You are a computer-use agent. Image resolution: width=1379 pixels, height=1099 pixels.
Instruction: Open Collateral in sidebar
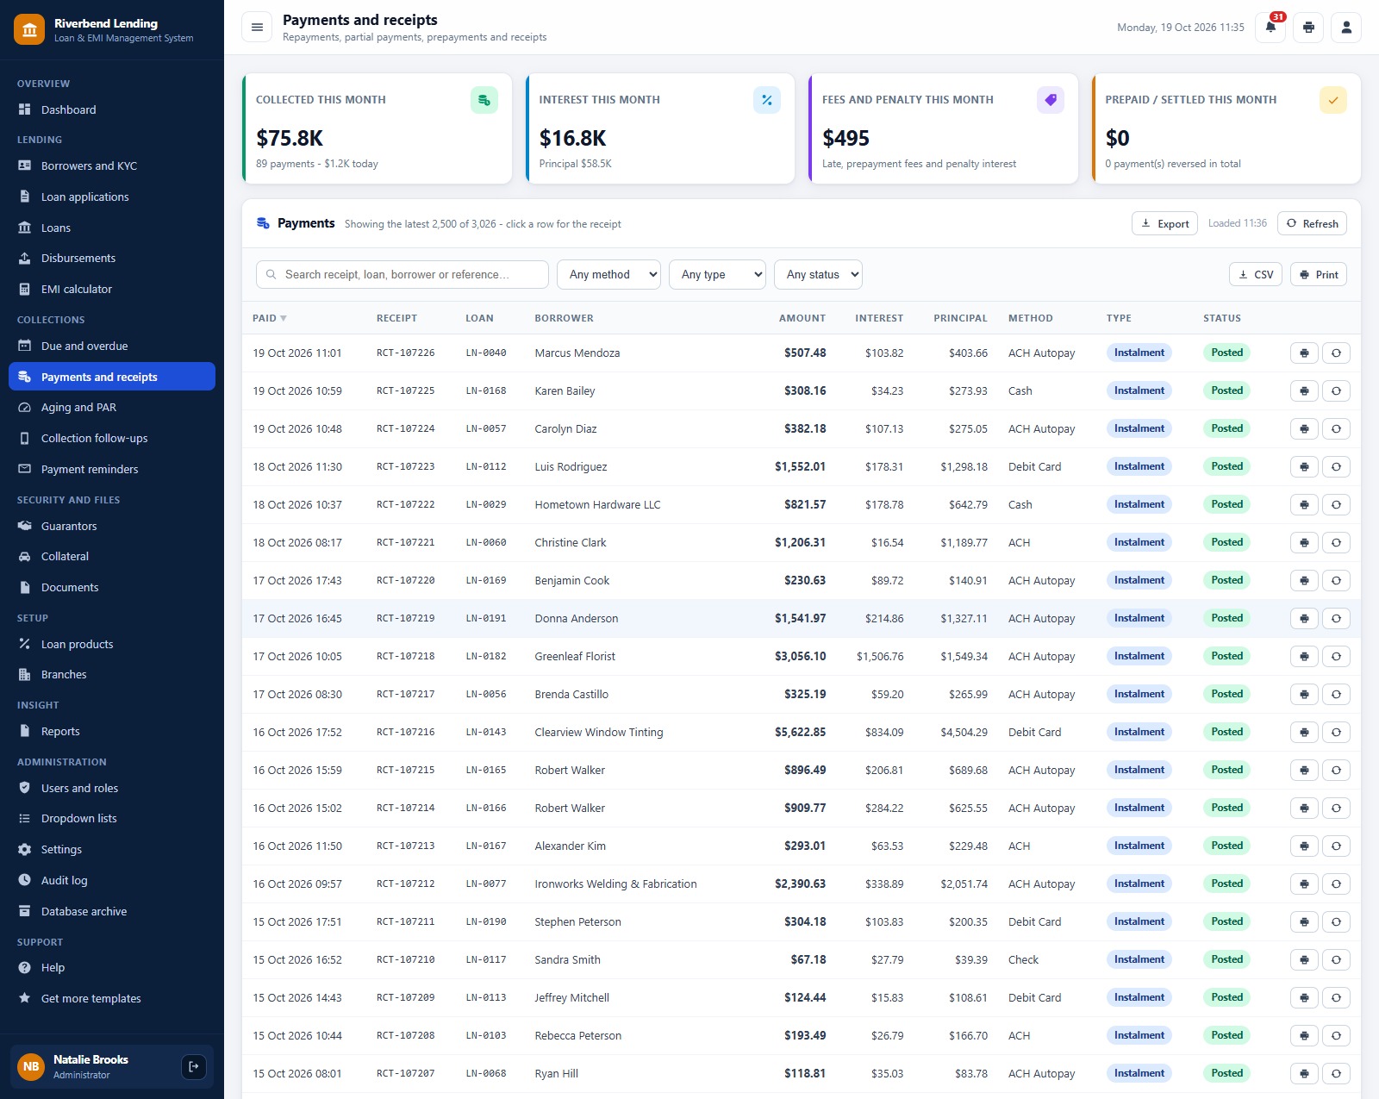pos(112,557)
